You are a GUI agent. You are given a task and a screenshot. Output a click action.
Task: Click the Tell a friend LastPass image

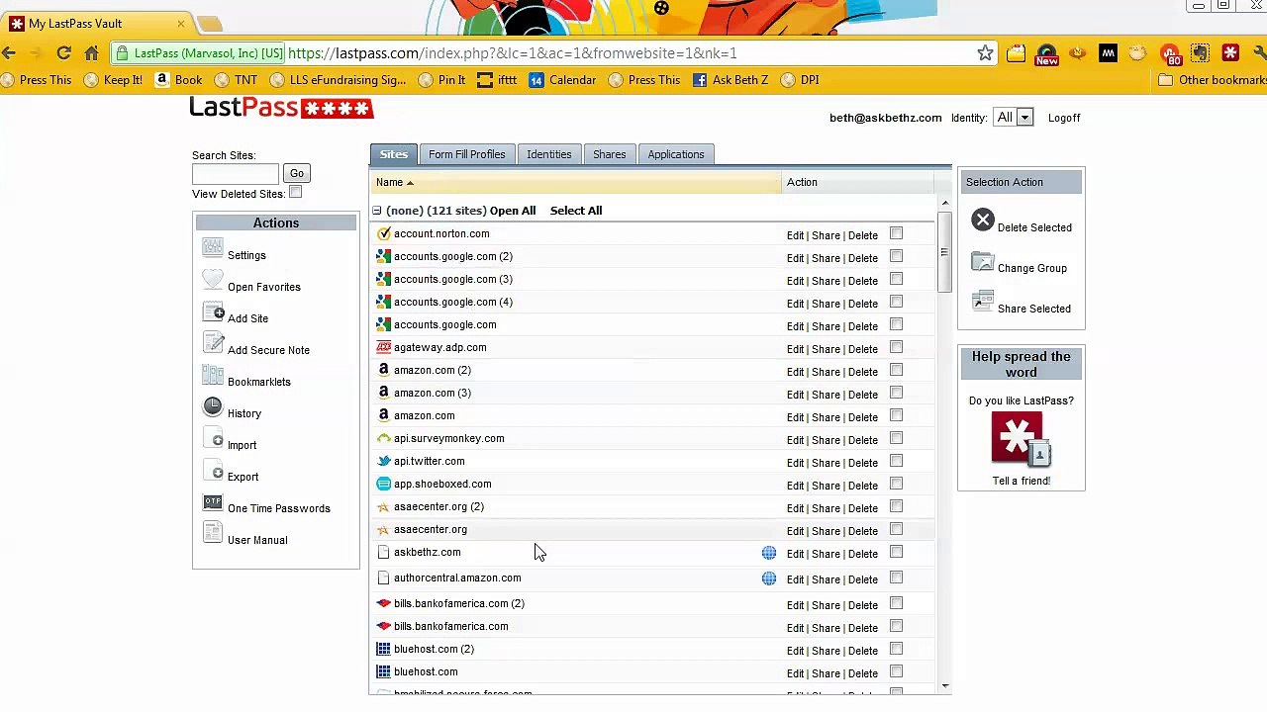[1021, 440]
